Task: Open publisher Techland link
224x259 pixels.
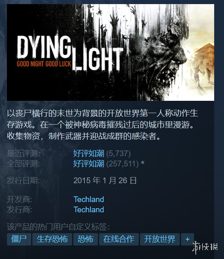Action: coord(88,209)
